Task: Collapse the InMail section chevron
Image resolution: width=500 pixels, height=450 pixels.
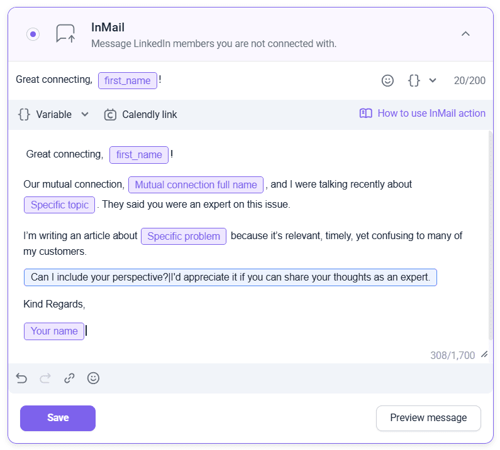Action: 465,34
